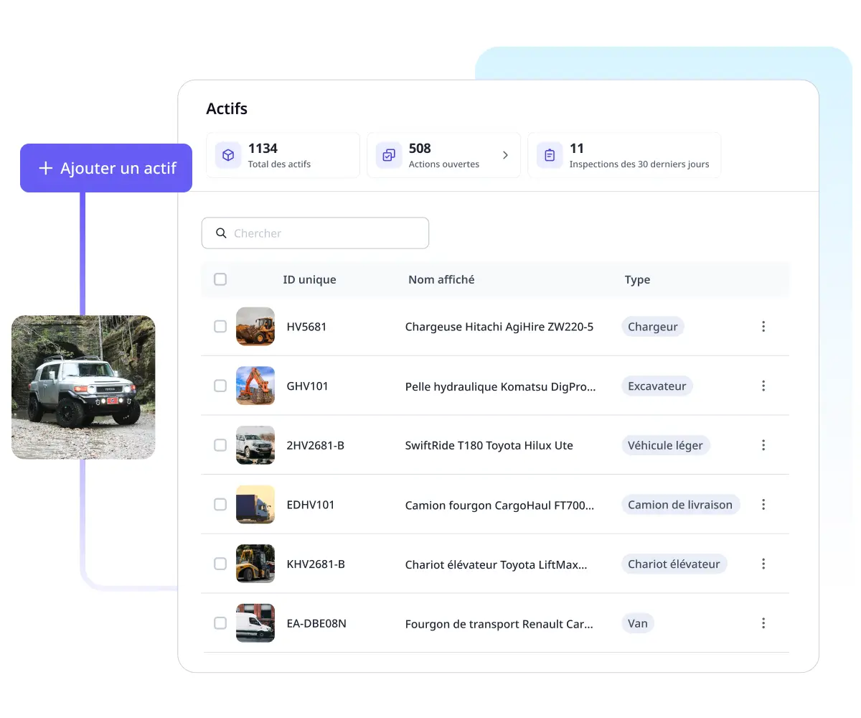This screenshot has width=861, height=718.
Task: Click the Excavateur type tag
Action: point(657,386)
